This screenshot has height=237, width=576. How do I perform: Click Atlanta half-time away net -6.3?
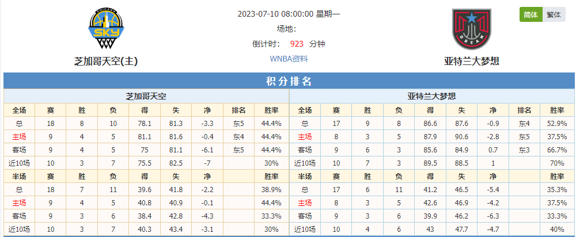click(493, 216)
